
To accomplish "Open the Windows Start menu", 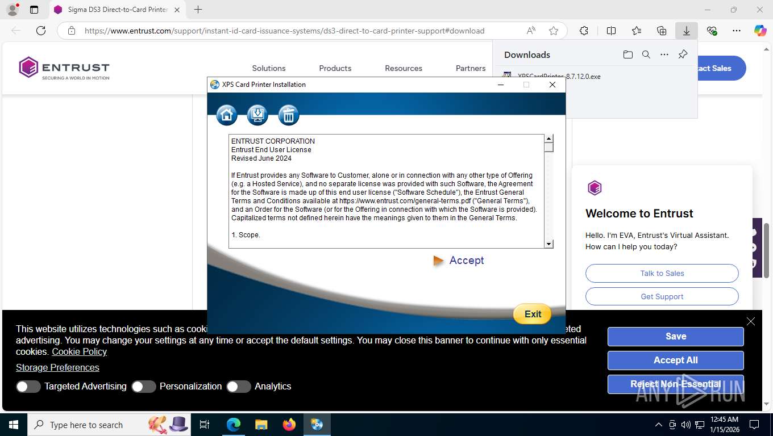I will [x=13, y=425].
